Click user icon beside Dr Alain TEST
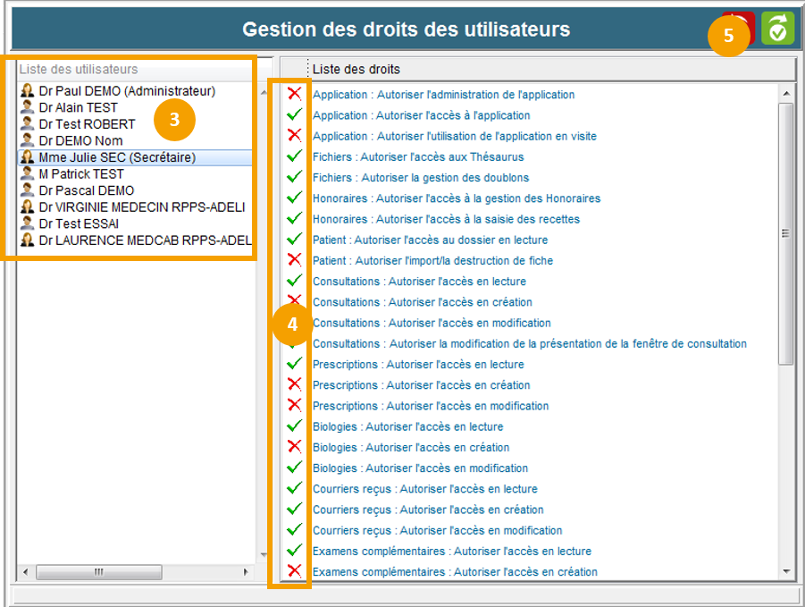The height and width of the screenshot is (607, 805). 27,108
